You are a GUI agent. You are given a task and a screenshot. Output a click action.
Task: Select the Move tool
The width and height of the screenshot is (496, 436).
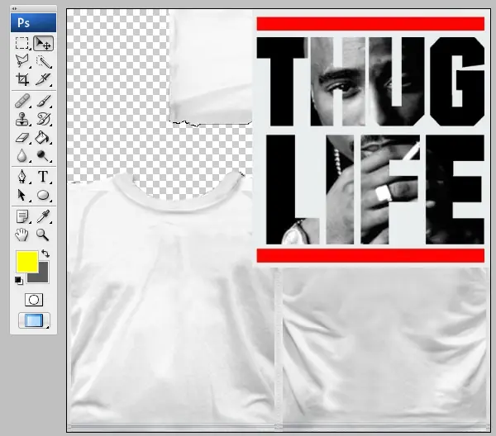[x=43, y=43]
